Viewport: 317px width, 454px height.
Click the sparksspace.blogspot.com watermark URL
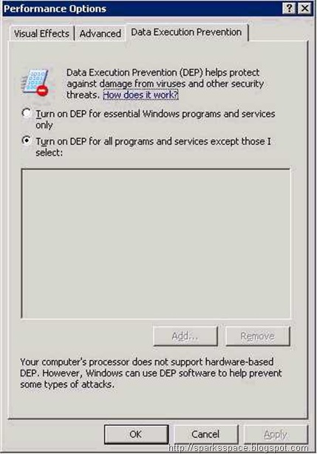coord(239,448)
